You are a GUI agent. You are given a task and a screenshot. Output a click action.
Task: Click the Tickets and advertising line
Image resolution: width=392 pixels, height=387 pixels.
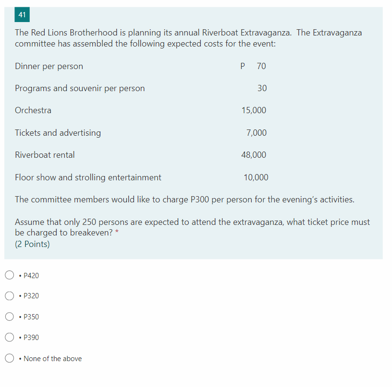pos(58,133)
